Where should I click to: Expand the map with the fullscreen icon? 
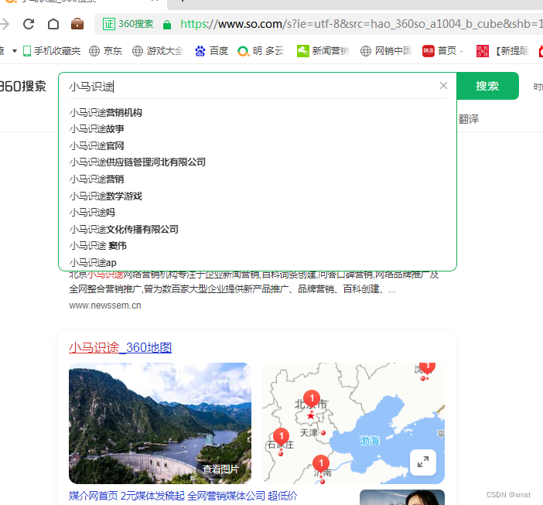point(423,462)
